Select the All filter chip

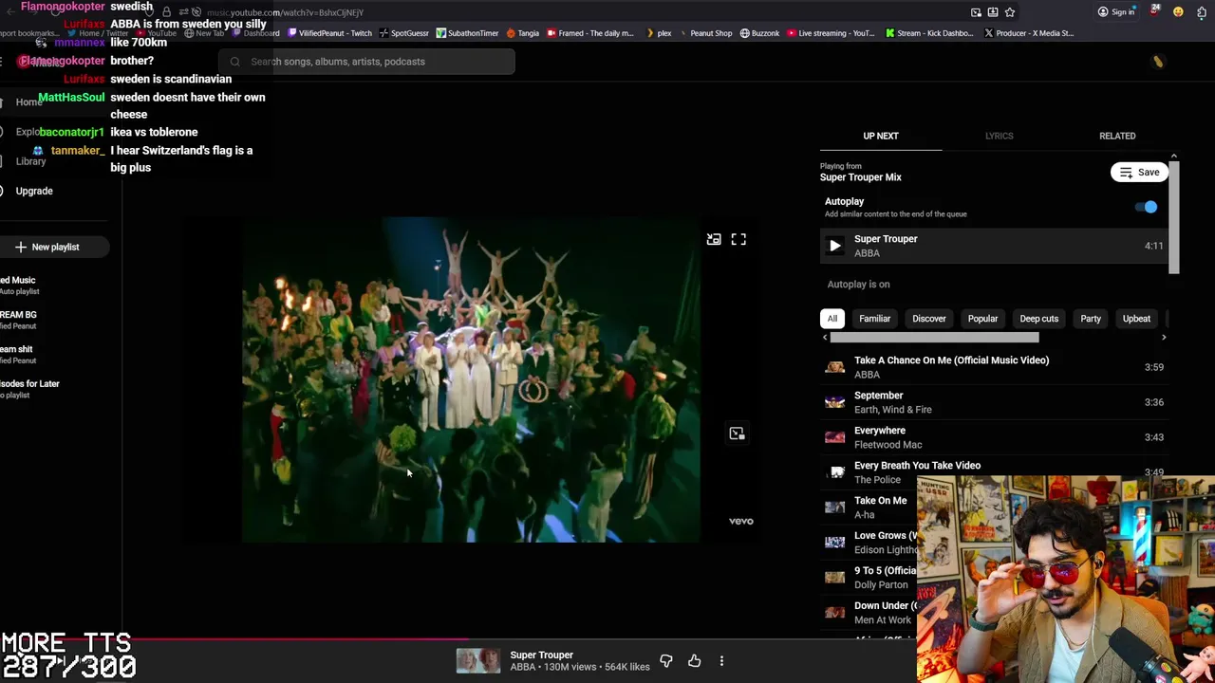tap(832, 319)
